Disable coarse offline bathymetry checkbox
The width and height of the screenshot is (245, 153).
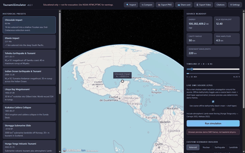[x=213, y=102]
